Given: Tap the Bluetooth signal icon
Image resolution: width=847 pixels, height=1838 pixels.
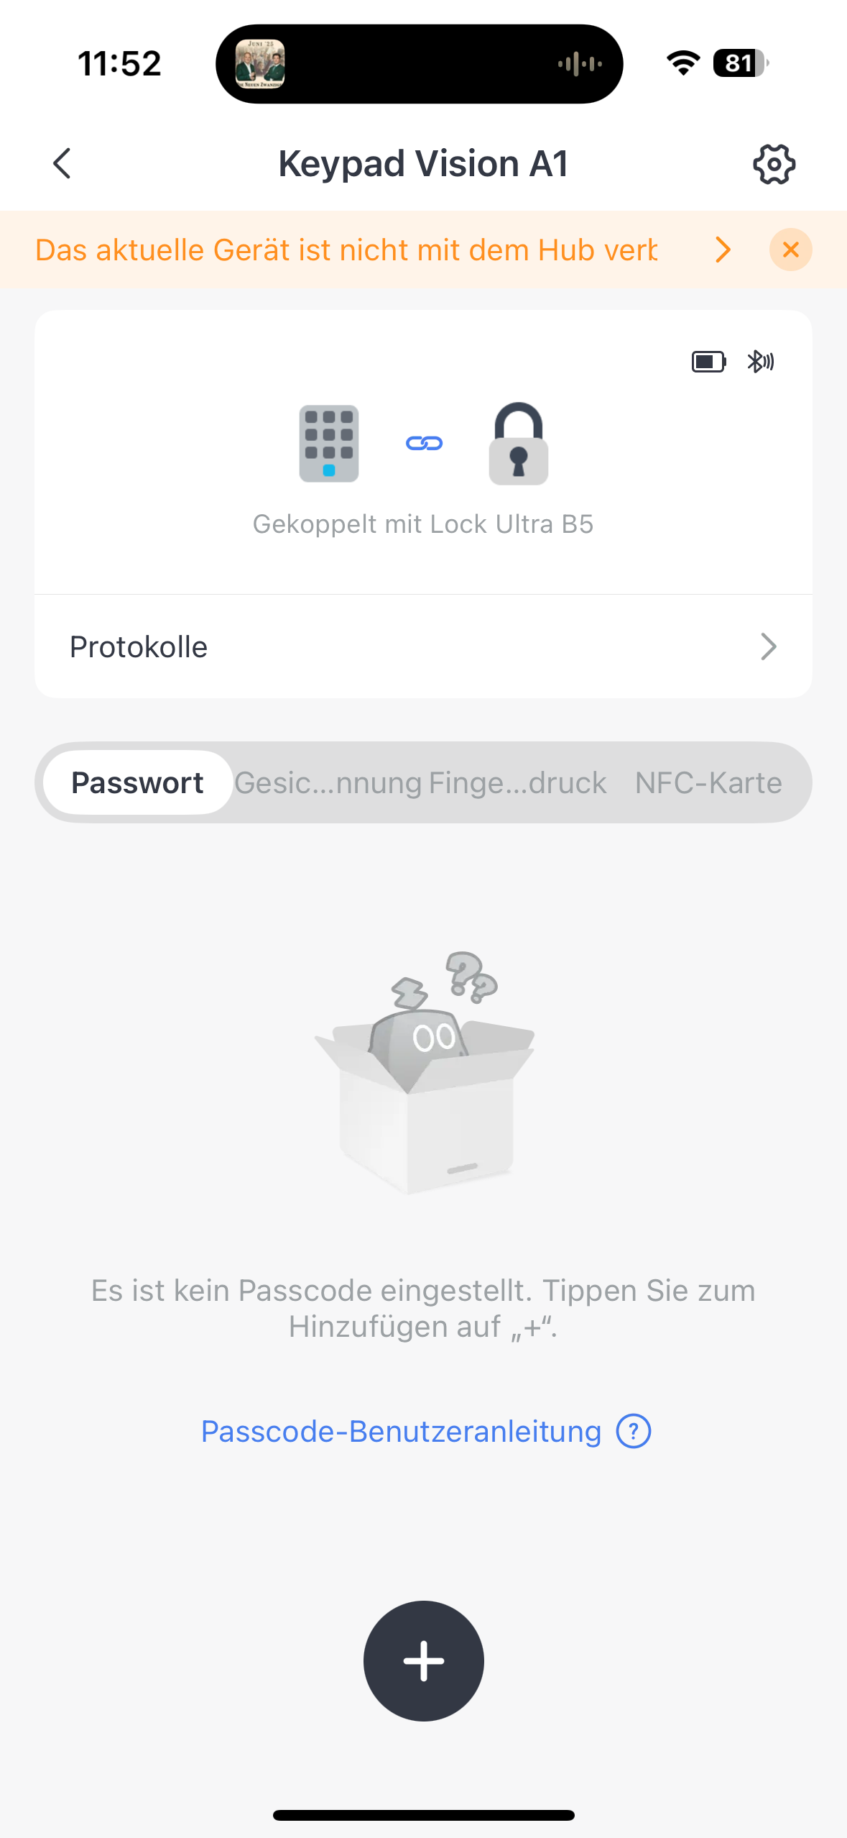Looking at the screenshot, I should coord(760,362).
